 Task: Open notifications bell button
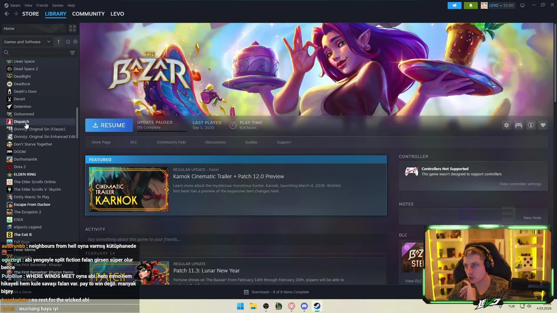[x=470, y=5]
